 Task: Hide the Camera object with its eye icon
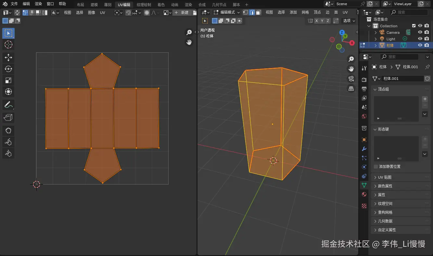[420, 32]
